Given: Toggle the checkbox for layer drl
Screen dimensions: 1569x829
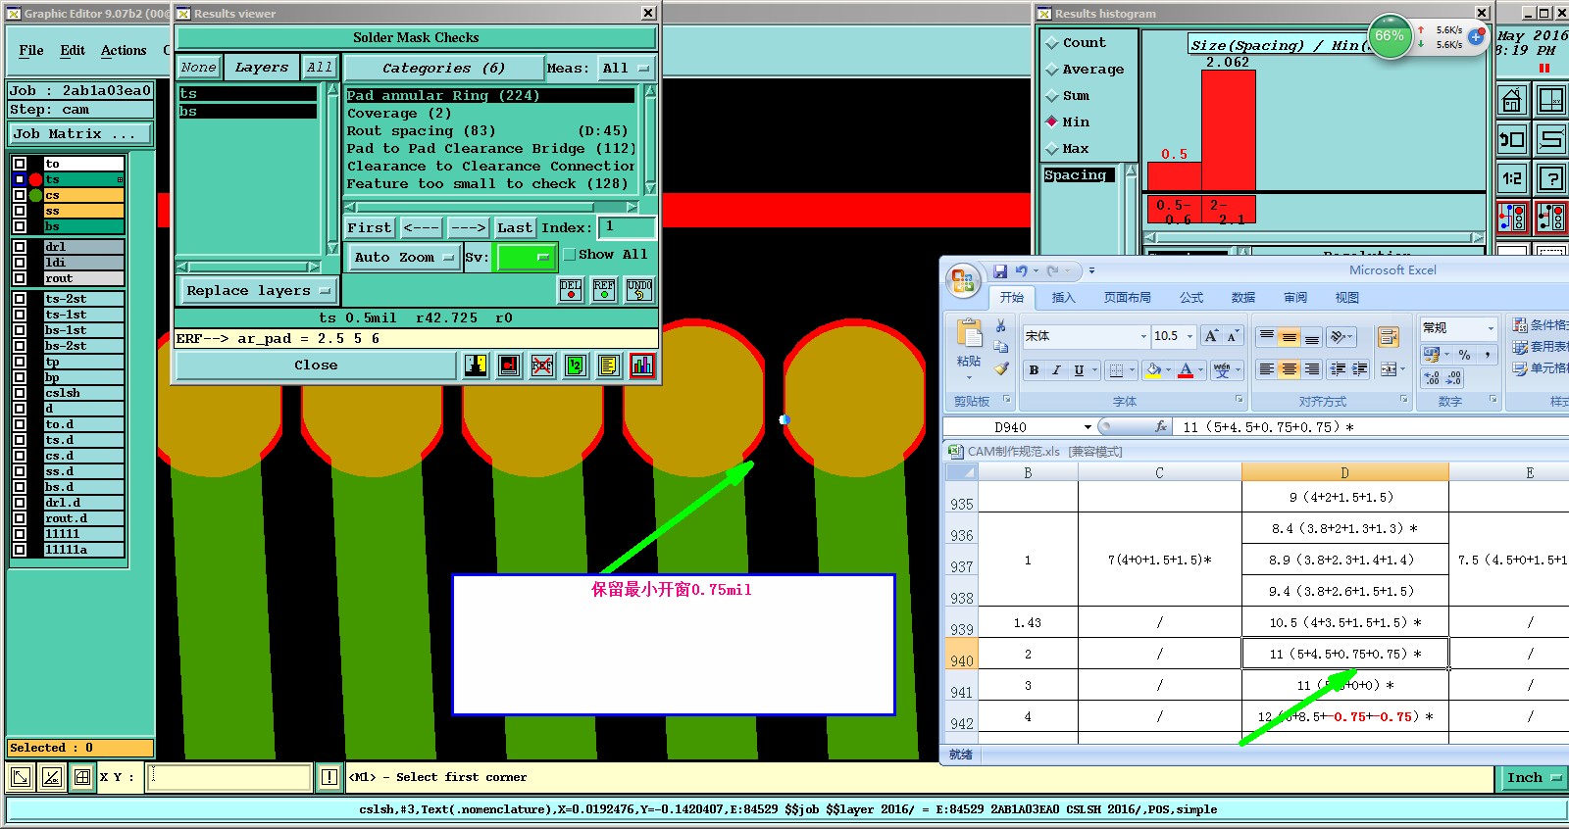Looking at the screenshot, I should point(20,247).
